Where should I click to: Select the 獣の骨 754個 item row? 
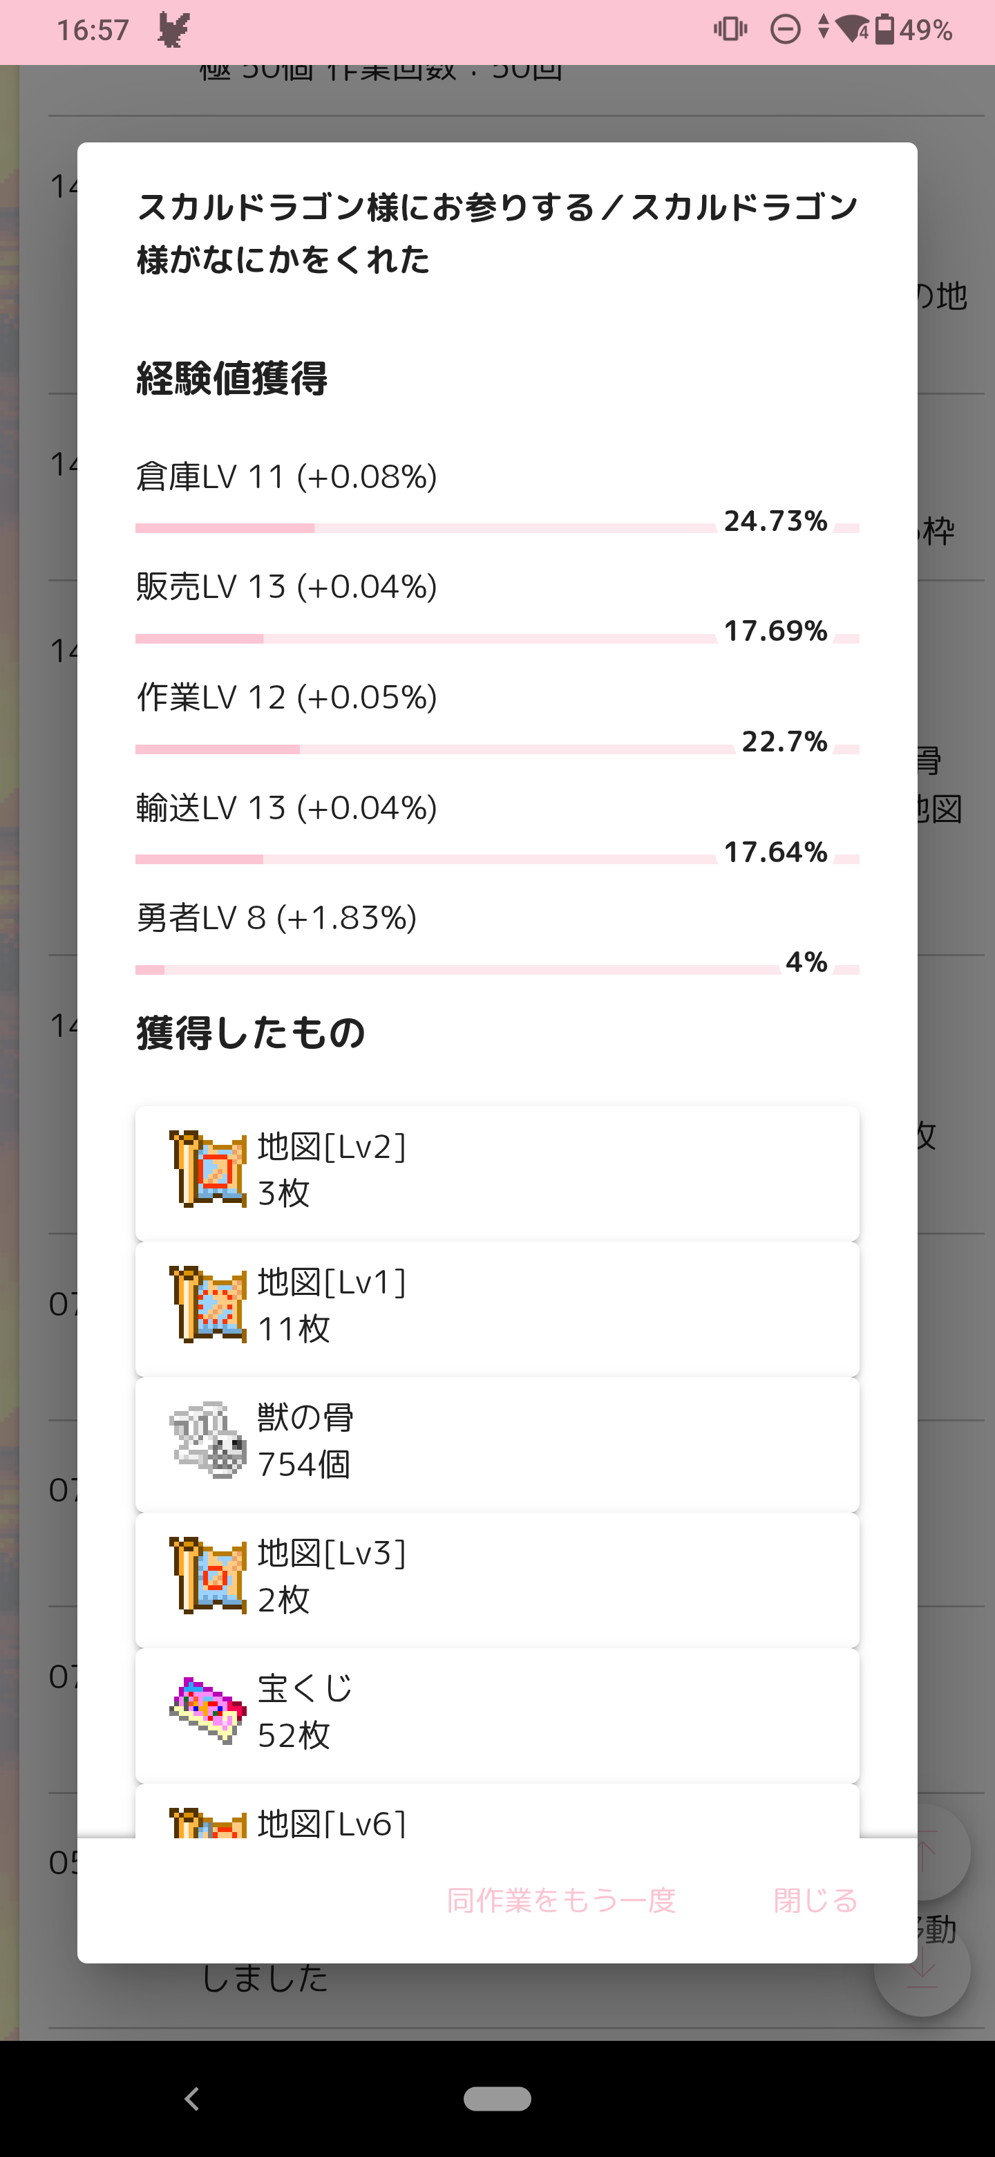[x=497, y=1444]
